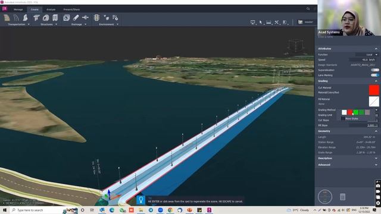Click the tip lightbulb icon
Viewport: 381px width, 214px height.
(x=140, y=200)
